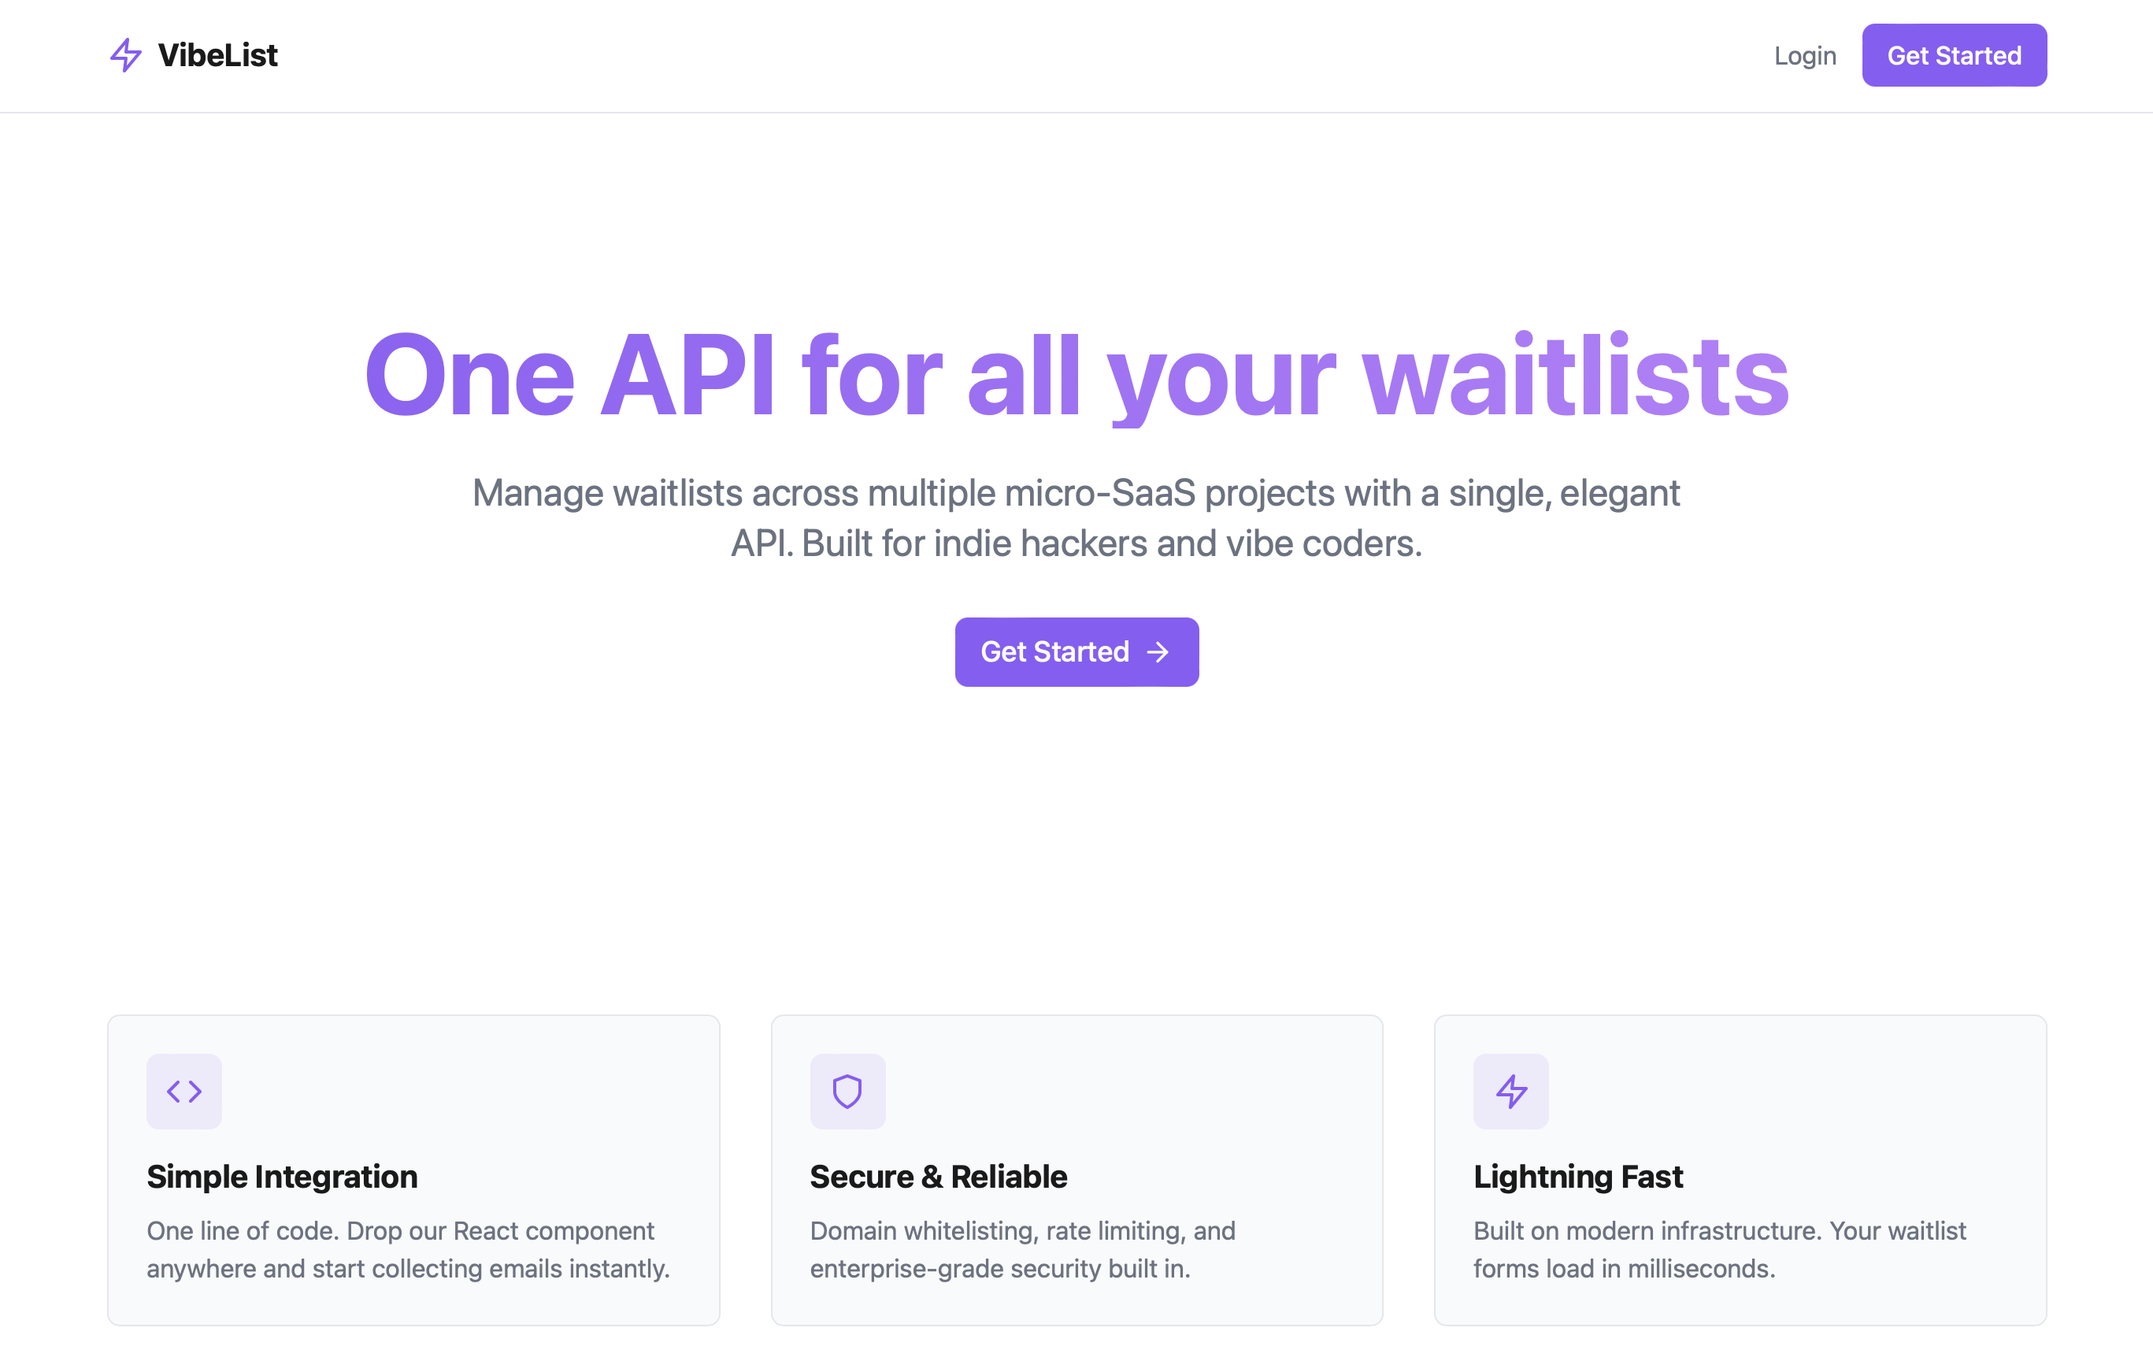Click the lightning icon in Lightning Fast card
This screenshot has width=2153, height=1361.
coord(1511,1091)
